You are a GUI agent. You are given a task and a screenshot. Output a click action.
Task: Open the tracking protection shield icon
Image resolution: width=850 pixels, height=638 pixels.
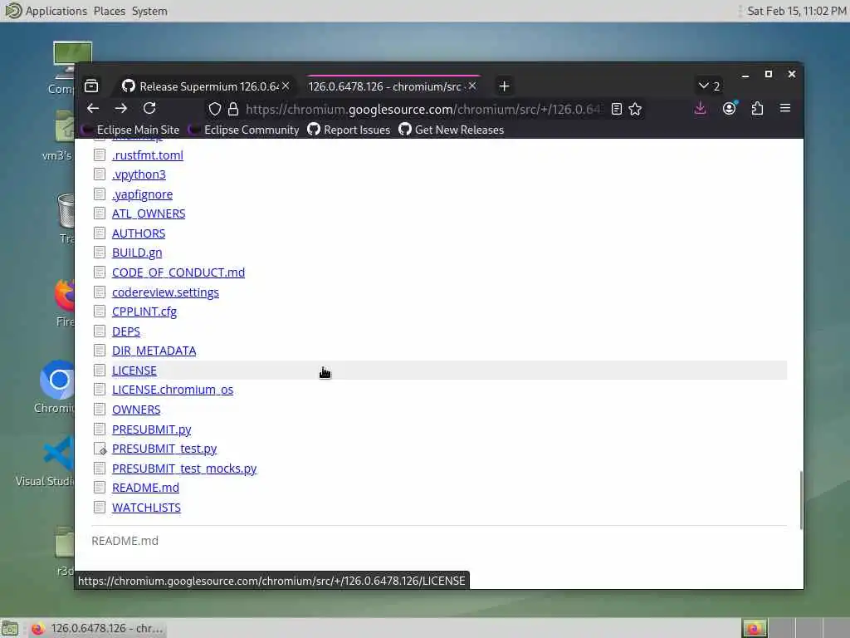click(215, 109)
